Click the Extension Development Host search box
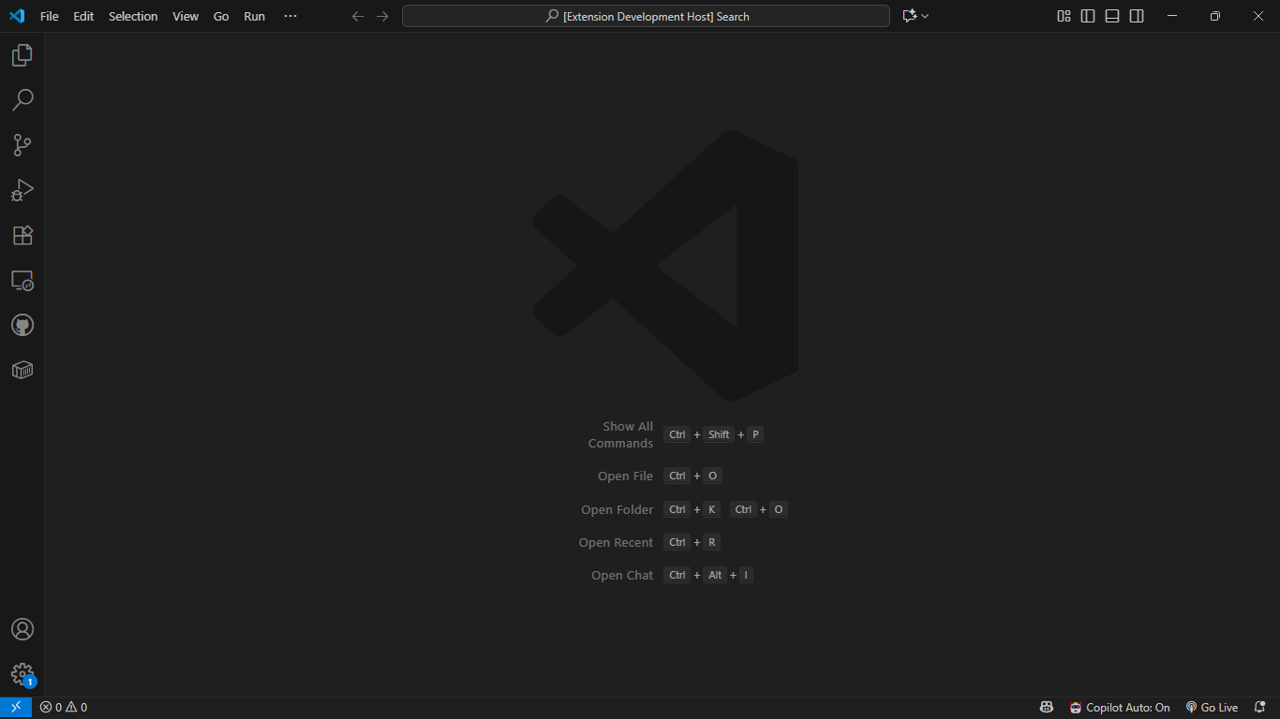The height and width of the screenshot is (719, 1280). tap(646, 16)
